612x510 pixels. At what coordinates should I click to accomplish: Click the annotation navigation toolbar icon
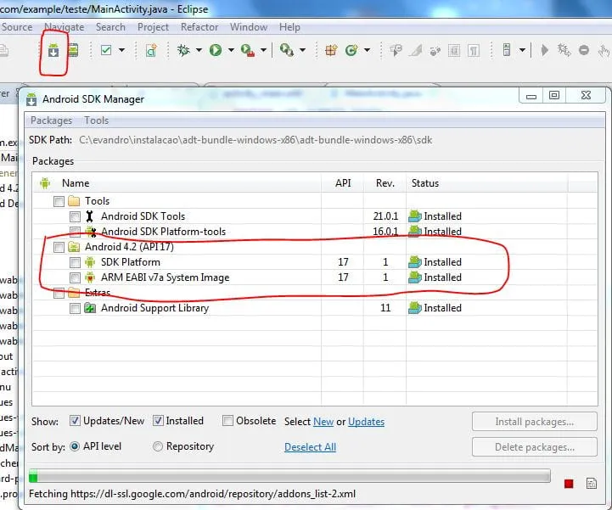pyautogui.click(x=507, y=50)
